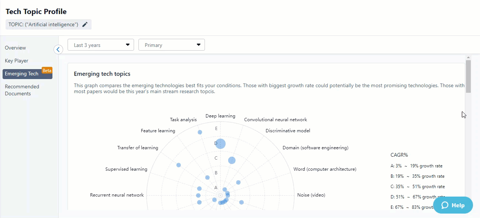Open the Primary dropdown
Image resolution: width=480 pixels, height=218 pixels.
tap(171, 45)
